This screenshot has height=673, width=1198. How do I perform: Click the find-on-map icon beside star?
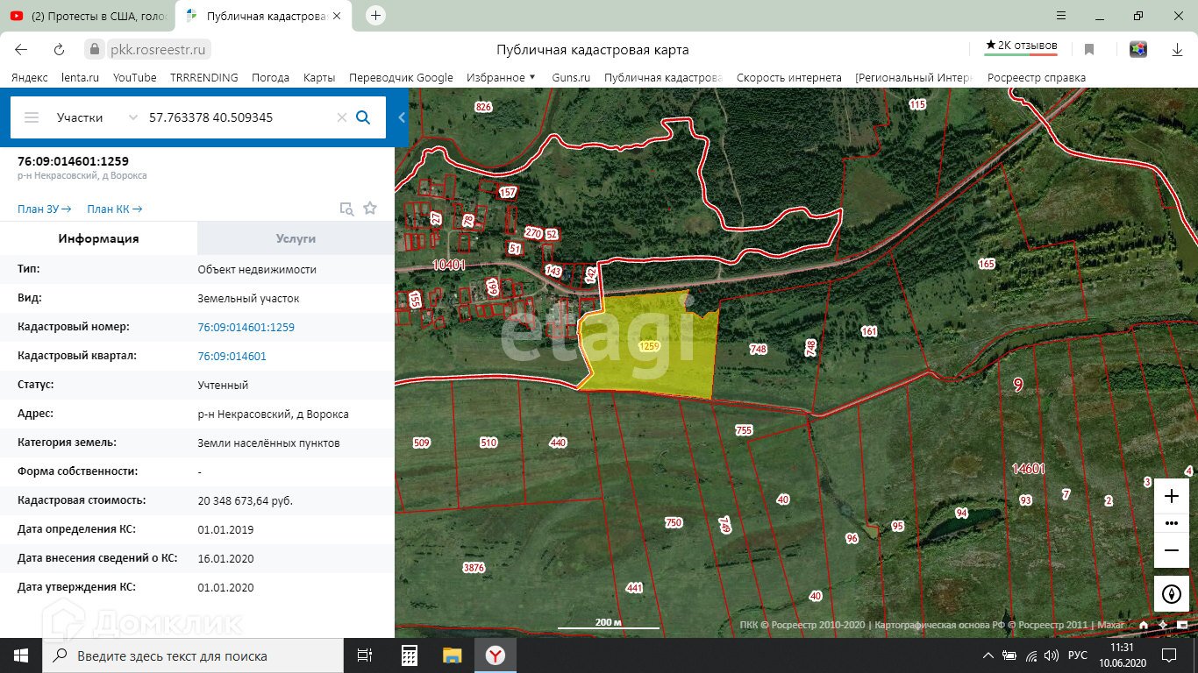(x=347, y=209)
